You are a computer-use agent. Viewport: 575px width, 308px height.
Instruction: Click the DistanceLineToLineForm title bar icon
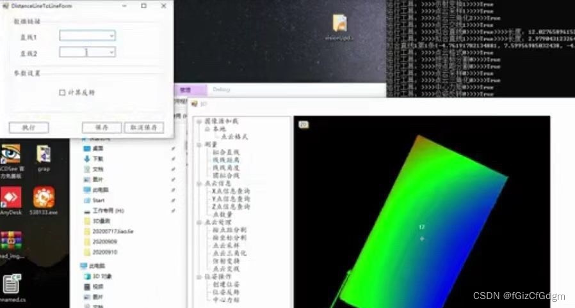pos(6,6)
